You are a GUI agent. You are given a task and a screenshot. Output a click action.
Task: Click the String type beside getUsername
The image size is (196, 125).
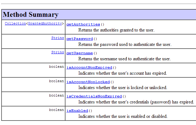pyautogui.click(x=58, y=52)
